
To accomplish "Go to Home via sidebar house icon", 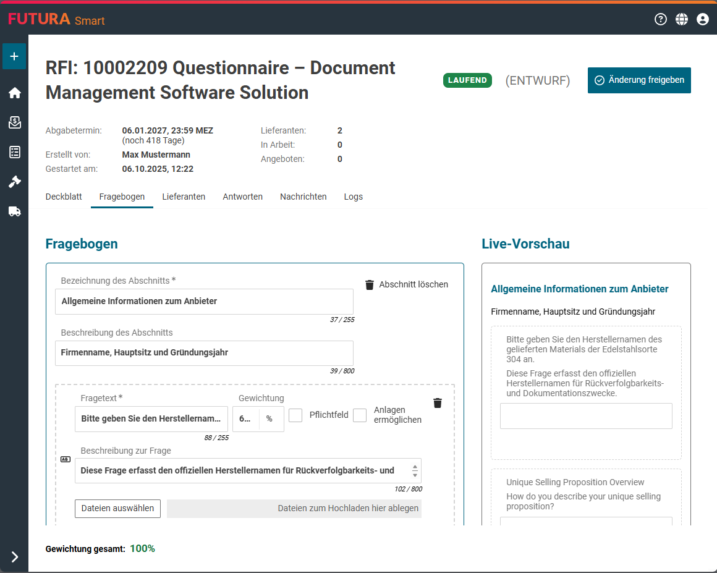I will [x=14, y=93].
